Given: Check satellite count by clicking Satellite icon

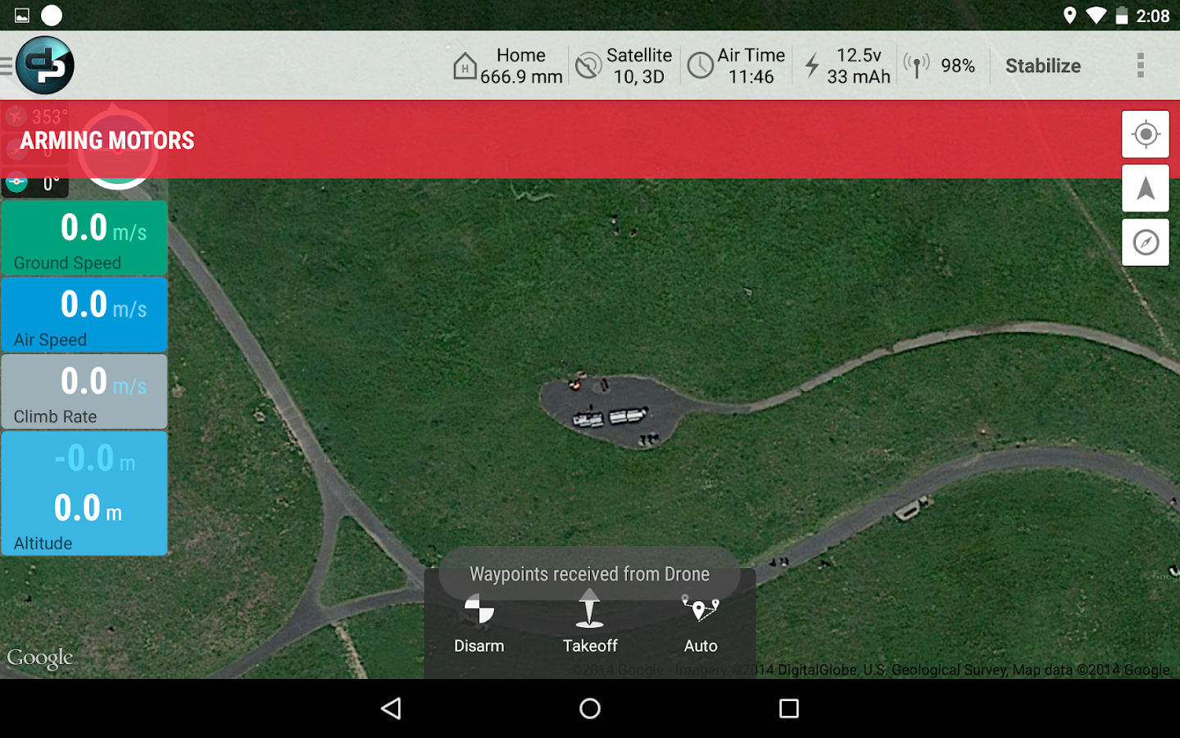Looking at the screenshot, I should pyautogui.click(x=588, y=65).
